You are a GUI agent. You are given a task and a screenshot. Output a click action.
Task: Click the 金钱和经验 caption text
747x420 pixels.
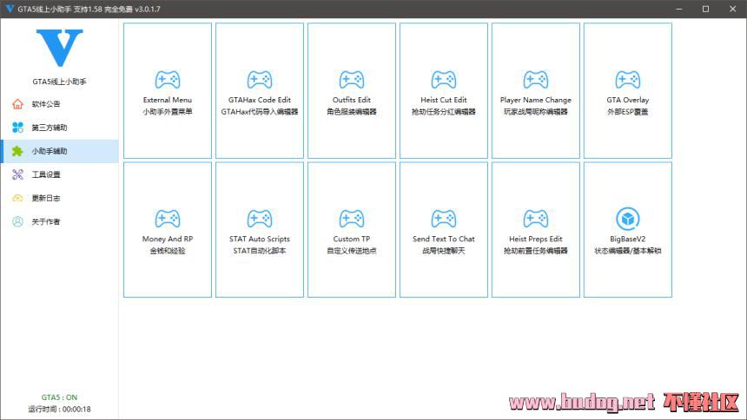point(168,251)
